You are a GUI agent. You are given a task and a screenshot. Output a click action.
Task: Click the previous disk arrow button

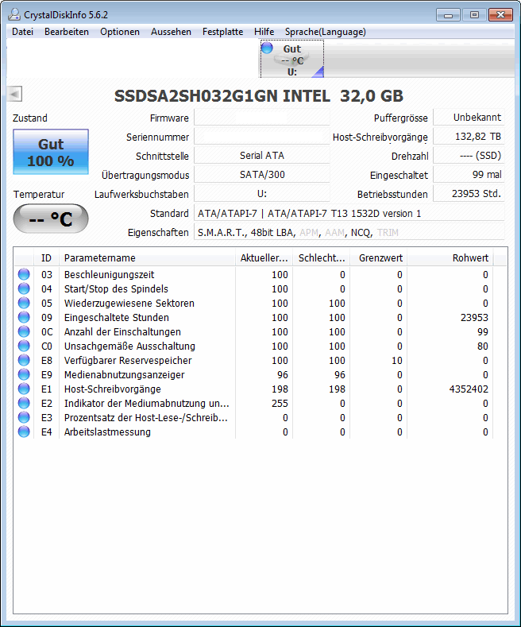pos(14,95)
